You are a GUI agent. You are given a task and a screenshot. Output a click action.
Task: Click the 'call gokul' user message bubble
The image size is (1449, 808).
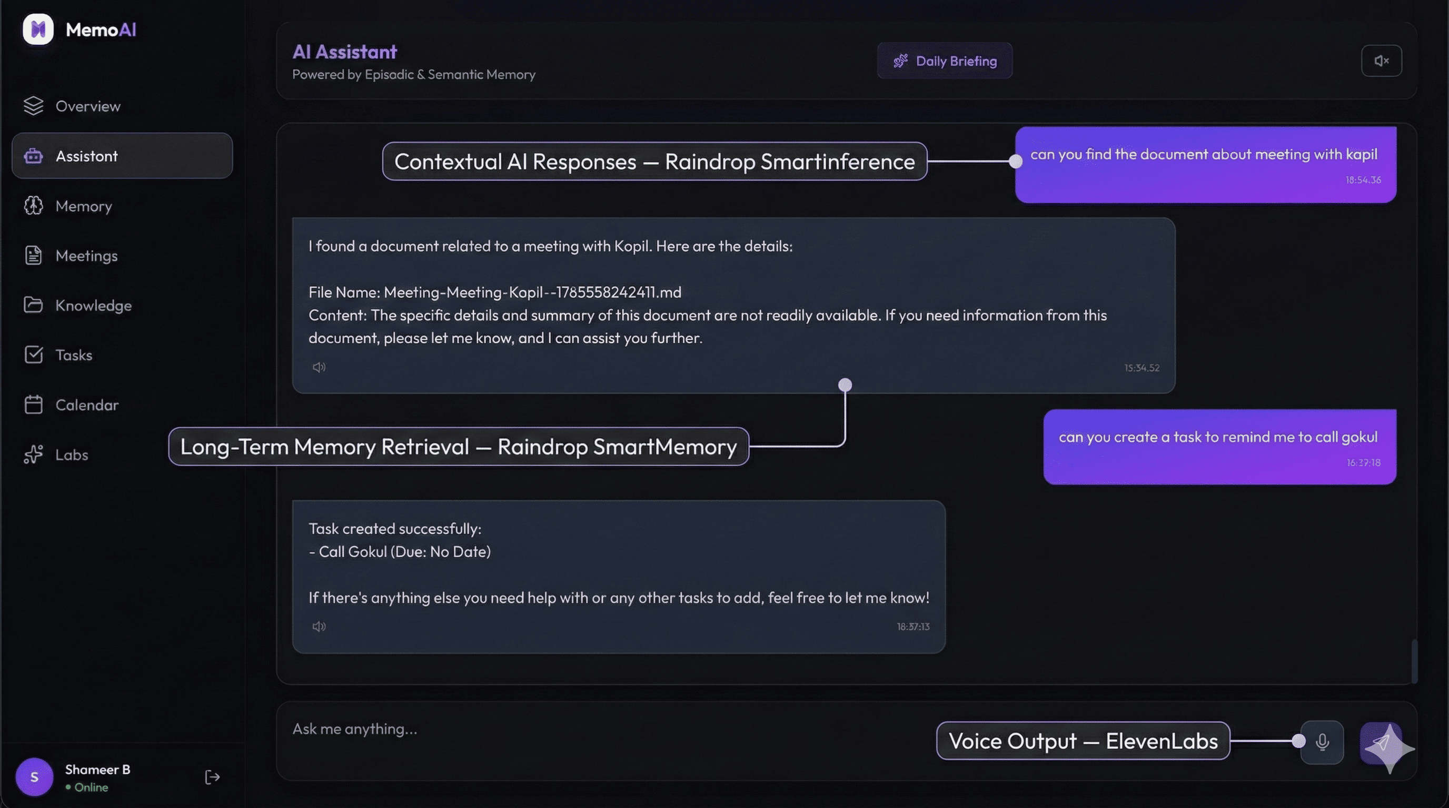point(1219,447)
